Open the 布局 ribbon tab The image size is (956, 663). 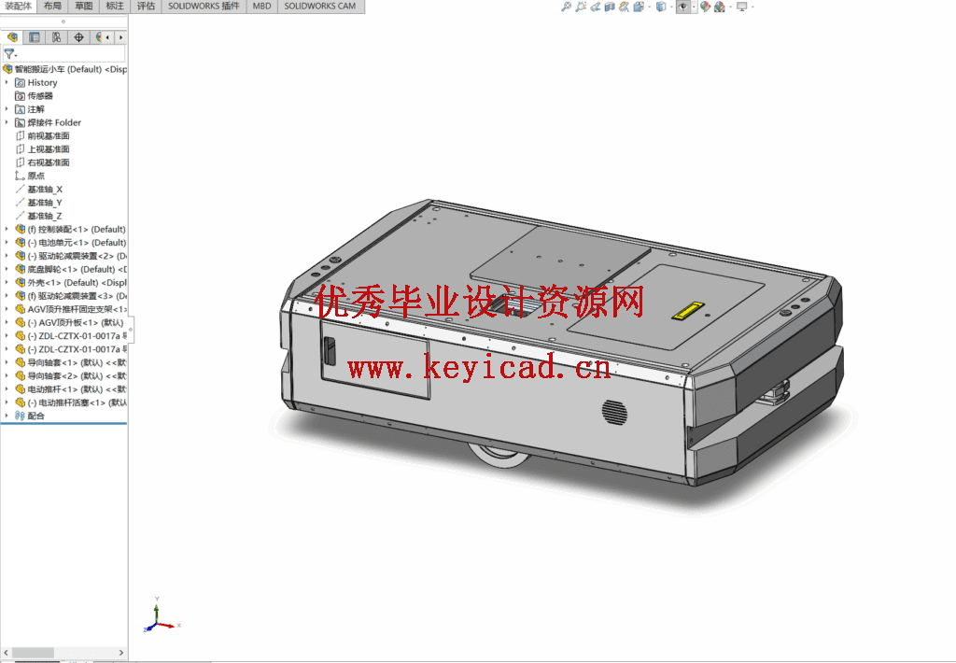(x=52, y=7)
